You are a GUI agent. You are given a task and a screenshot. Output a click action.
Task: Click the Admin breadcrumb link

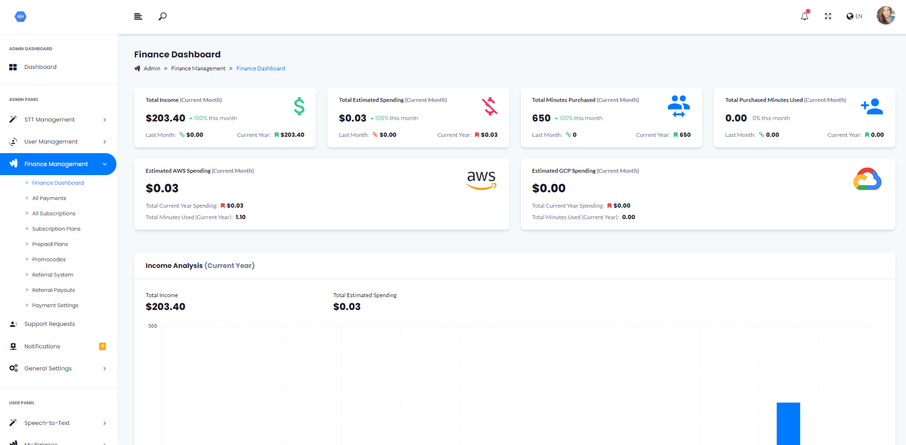[152, 68]
